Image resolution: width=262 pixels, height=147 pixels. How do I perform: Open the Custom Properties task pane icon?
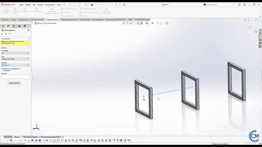pos(260,47)
